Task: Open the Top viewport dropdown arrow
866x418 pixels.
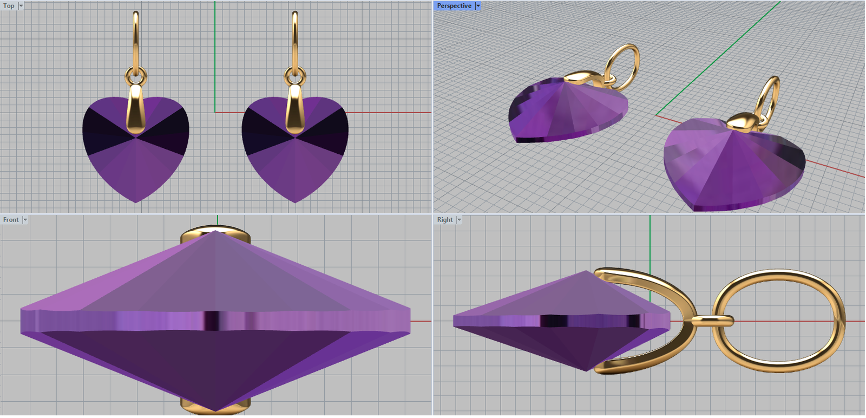Action: tap(21, 6)
